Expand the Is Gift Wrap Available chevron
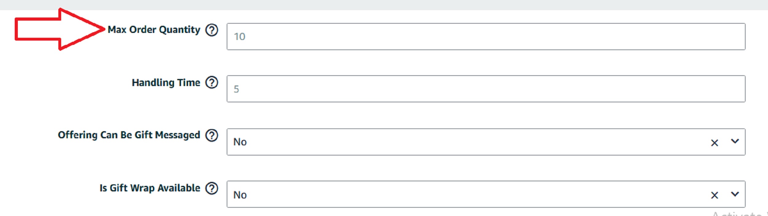768x216 pixels. point(735,194)
